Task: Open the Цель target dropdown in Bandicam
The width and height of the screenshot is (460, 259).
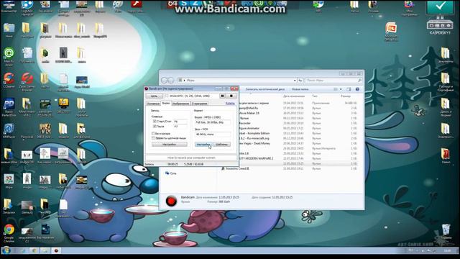Action: (154, 96)
